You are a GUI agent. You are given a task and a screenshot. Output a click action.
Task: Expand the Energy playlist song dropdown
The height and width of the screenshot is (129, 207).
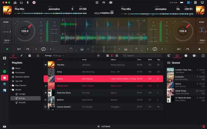coord(63,56)
